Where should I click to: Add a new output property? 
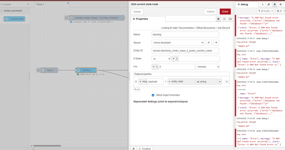pyautogui.click(x=137, y=89)
